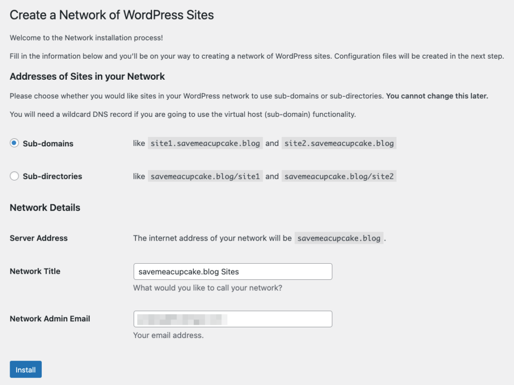Click the savemeacupcake.blog server address text

[x=338, y=238]
